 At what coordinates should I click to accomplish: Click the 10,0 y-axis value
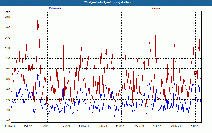[8, 69]
